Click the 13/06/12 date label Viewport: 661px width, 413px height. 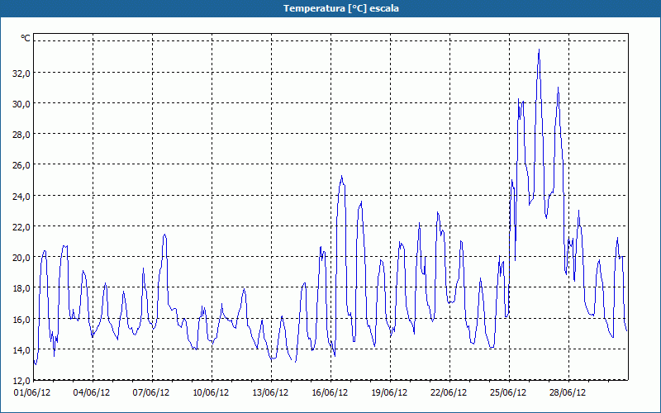pyautogui.click(x=270, y=393)
